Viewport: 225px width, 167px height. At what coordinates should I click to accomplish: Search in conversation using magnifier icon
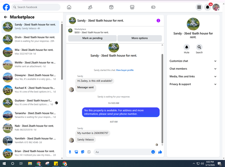point(199,47)
